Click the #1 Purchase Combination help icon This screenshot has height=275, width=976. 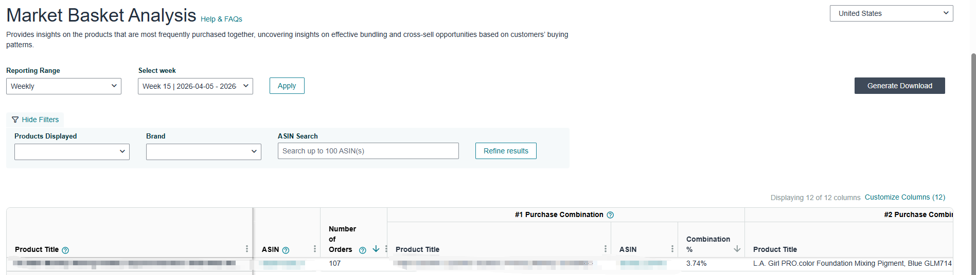(610, 215)
